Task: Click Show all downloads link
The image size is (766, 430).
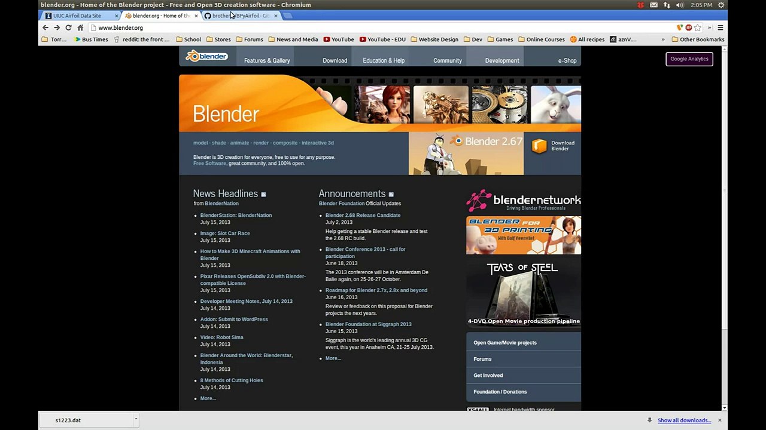Action: (x=684, y=420)
